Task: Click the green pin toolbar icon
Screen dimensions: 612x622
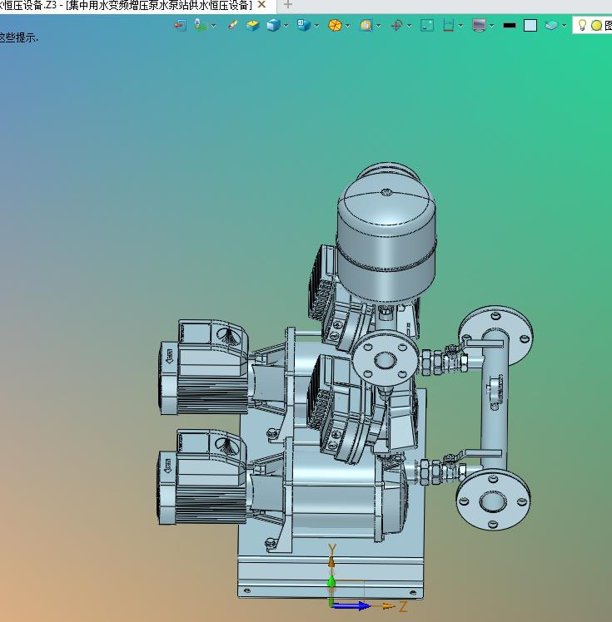Action: point(201,25)
